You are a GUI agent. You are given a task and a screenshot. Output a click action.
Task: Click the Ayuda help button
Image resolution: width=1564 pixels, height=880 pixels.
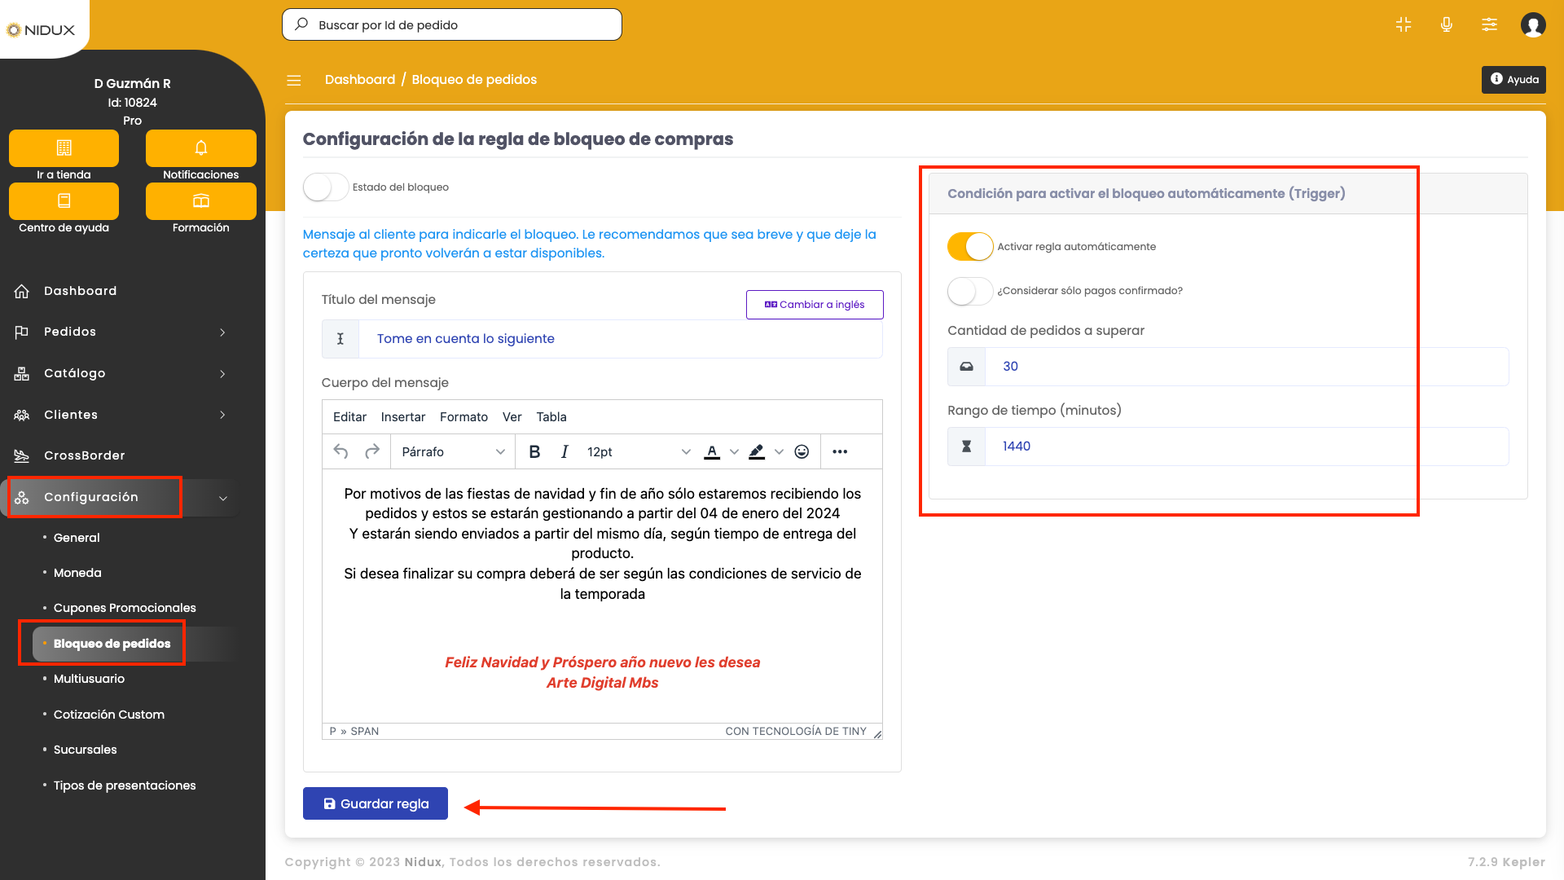(1513, 80)
